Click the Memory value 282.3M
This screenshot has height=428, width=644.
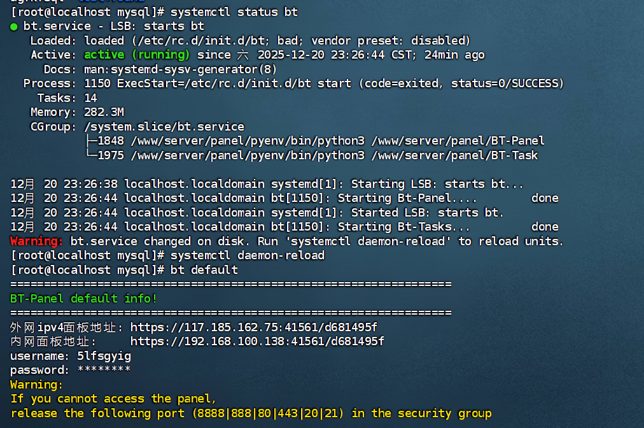[104, 112]
